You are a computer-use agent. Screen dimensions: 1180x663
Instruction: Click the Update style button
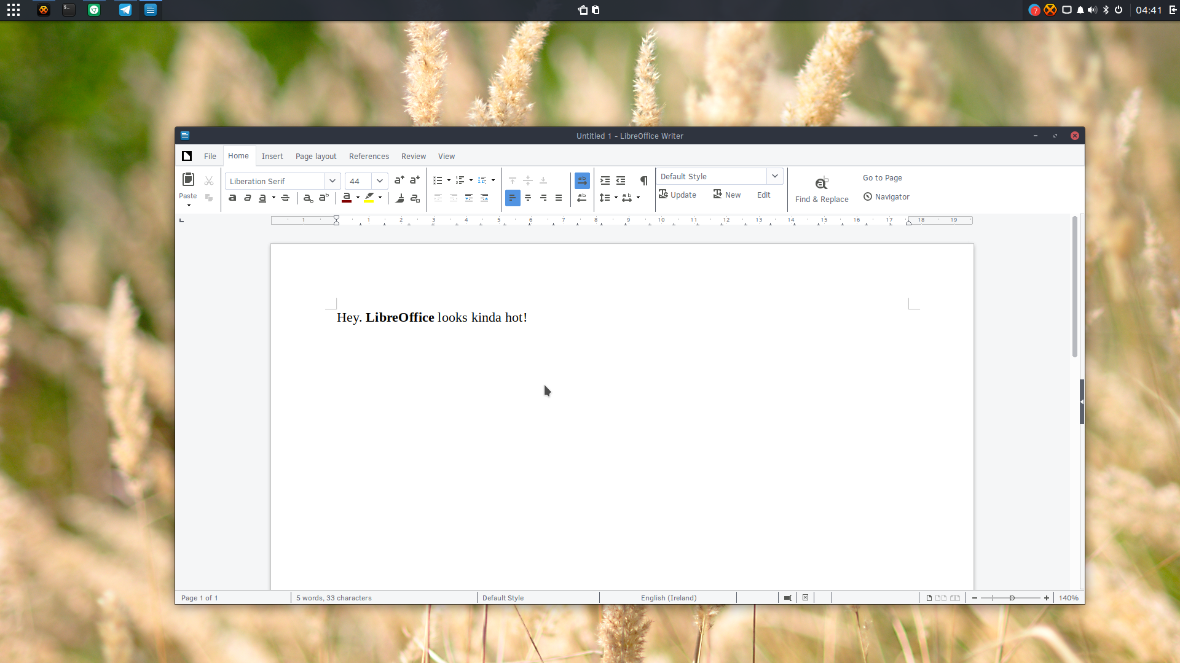(677, 195)
